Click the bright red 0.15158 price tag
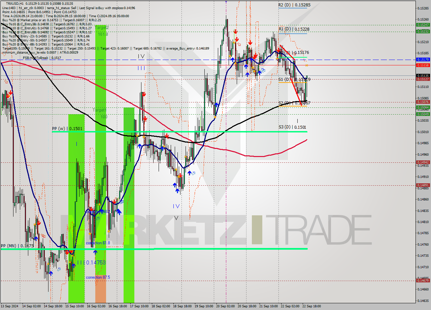This screenshot has width=431, height=310. pos(423,65)
